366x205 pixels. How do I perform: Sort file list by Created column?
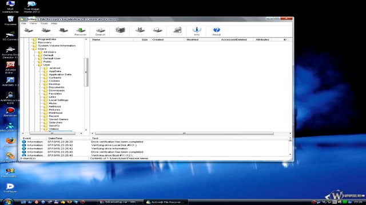click(168, 40)
